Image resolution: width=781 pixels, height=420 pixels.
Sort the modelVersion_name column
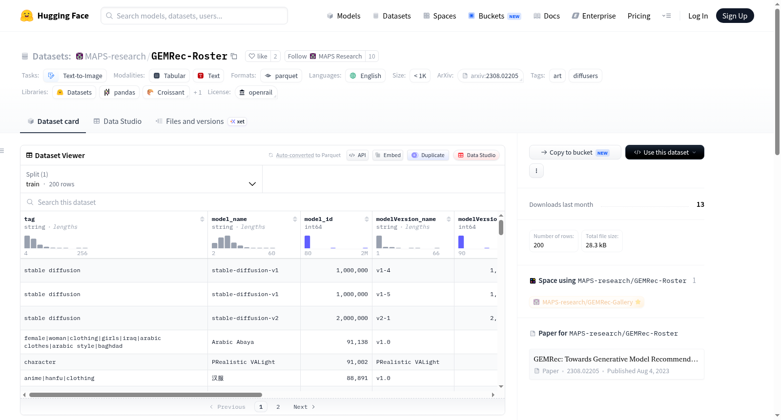click(x=449, y=219)
